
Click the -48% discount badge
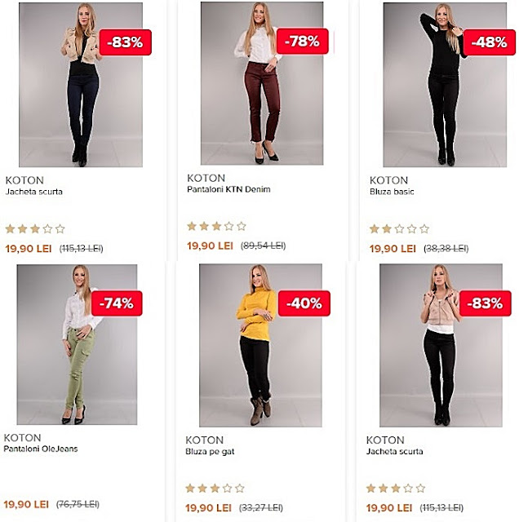pos(489,42)
